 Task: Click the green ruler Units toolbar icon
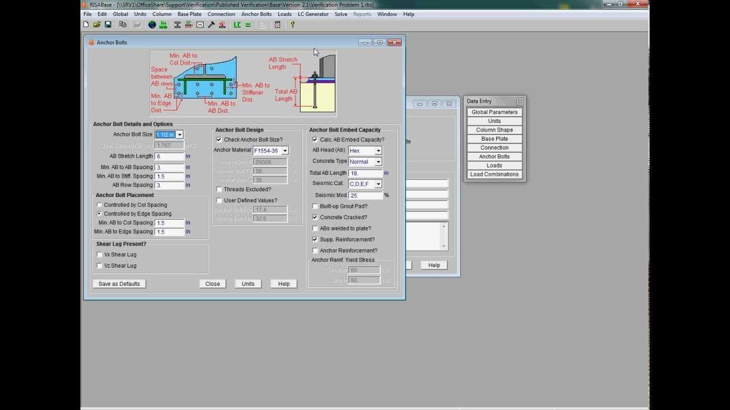[163, 24]
